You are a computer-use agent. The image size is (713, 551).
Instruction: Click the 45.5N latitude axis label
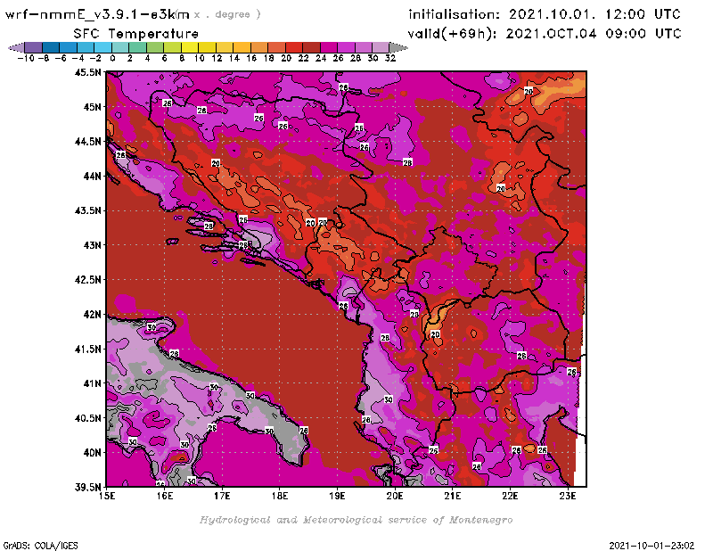point(87,72)
